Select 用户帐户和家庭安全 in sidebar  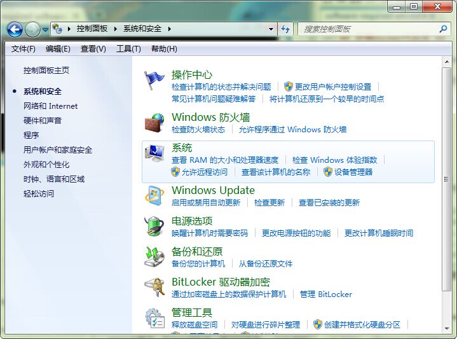[x=58, y=149]
